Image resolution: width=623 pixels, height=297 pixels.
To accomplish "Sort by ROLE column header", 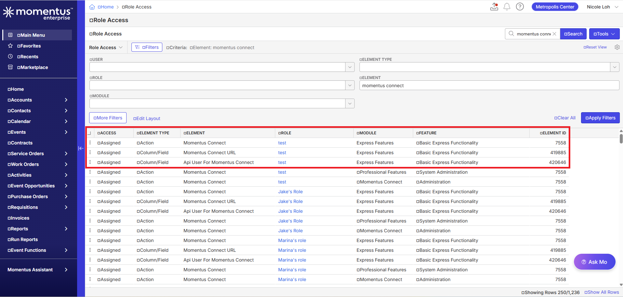I will click(285, 133).
